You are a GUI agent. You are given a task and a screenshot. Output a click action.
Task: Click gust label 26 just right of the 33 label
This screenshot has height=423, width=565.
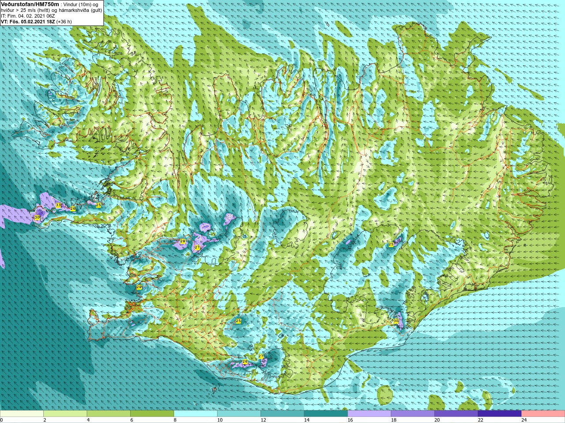coord(73,208)
